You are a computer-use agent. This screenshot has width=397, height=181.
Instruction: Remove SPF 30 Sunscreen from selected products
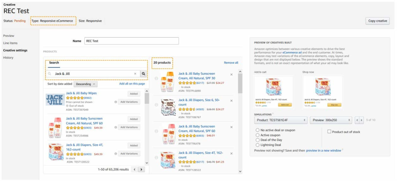point(231,75)
